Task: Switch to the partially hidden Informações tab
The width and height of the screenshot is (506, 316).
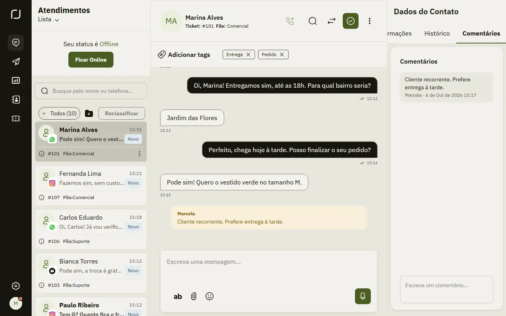Action: pos(399,34)
